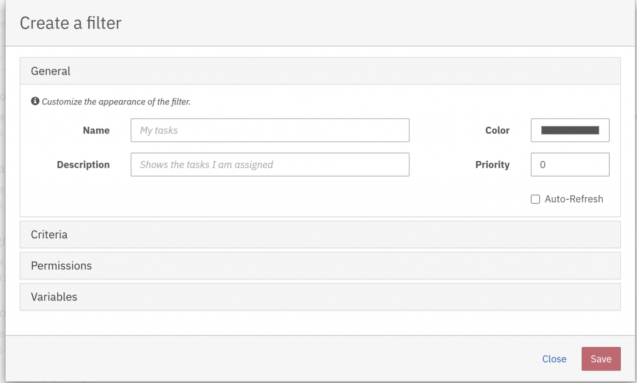The height and width of the screenshot is (383, 637).
Task: Click the "Customize the appearance" hint text
Action: point(116,101)
